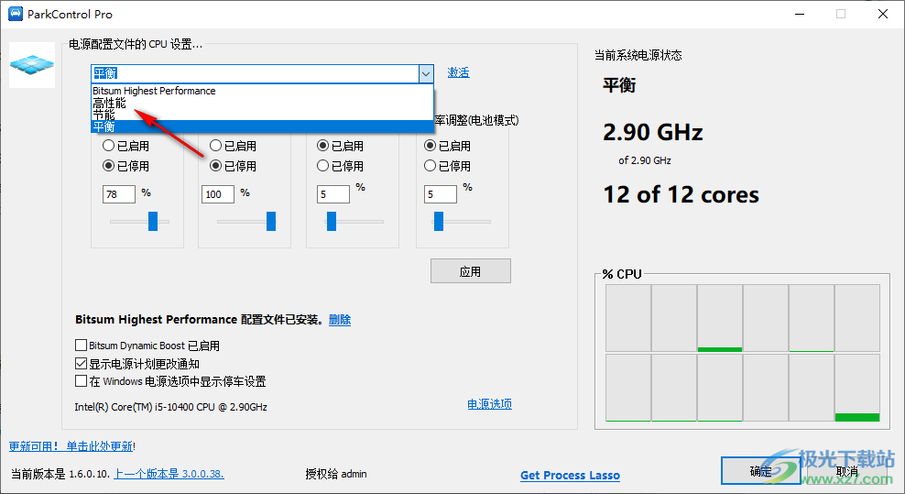
Task: Click the third column slider thumb
Action: pyautogui.click(x=332, y=221)
